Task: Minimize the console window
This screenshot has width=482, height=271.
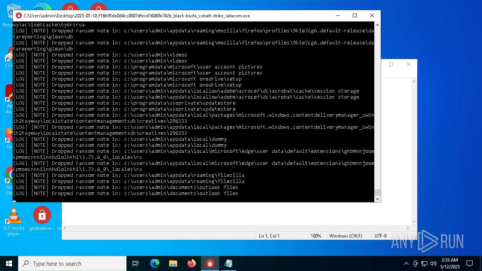Action: [337, 15]
